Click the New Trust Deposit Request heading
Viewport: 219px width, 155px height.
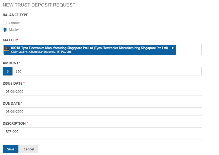[x=39, y=5]
